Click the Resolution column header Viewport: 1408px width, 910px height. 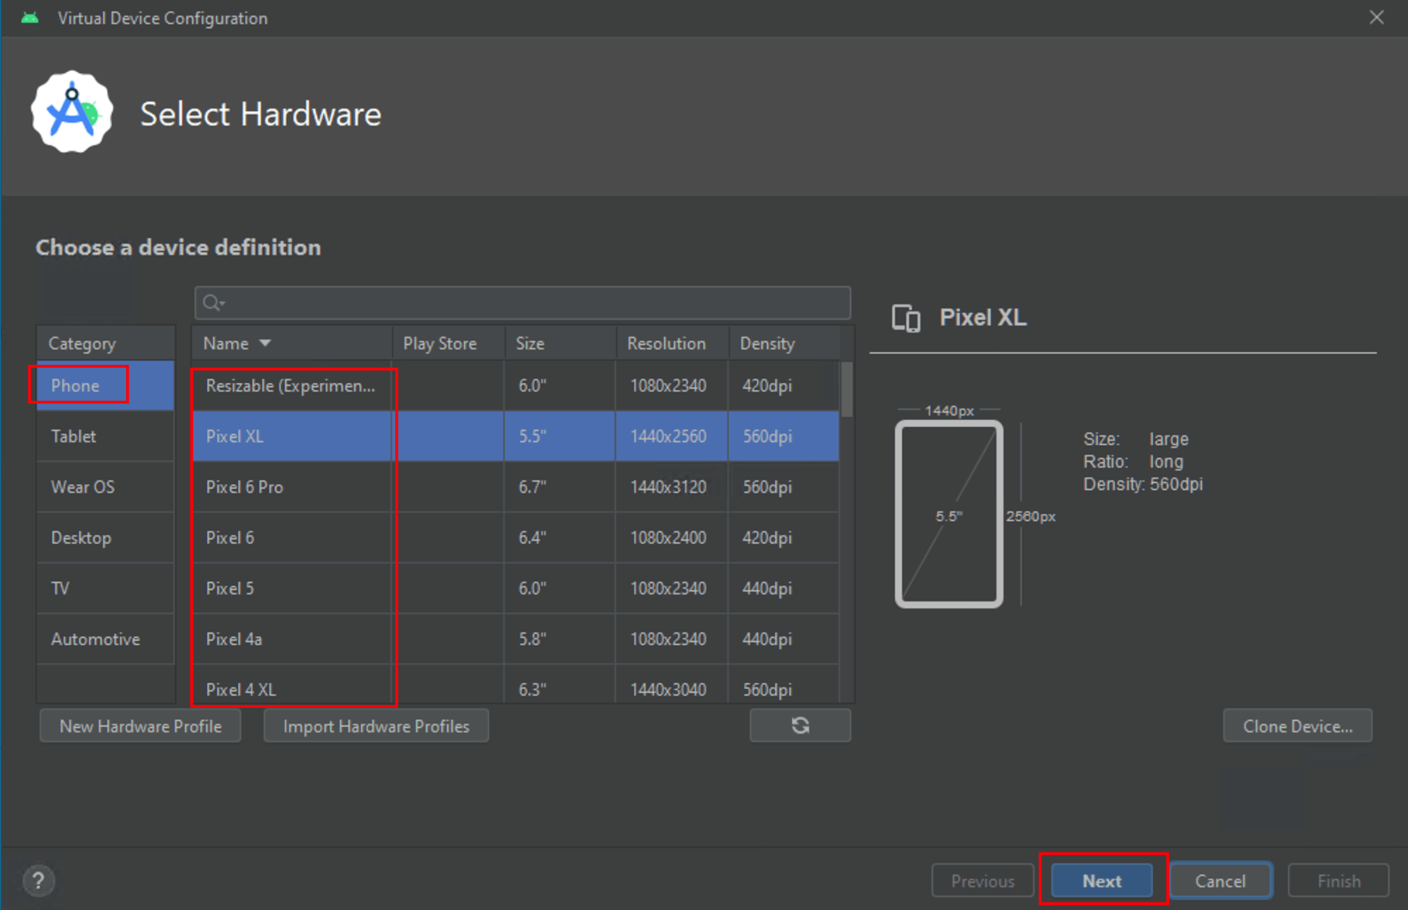[672, 343]
